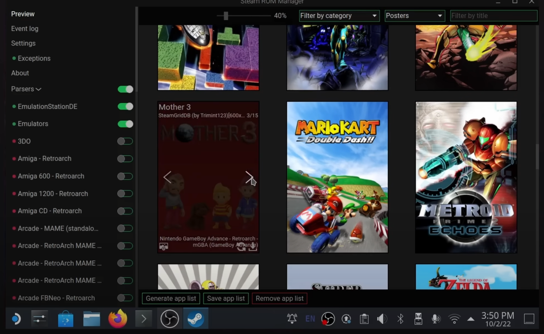The height and width of the screenshot is (334, 544).
Task: Open the Settings page
Action: click(x=23, y=43)
